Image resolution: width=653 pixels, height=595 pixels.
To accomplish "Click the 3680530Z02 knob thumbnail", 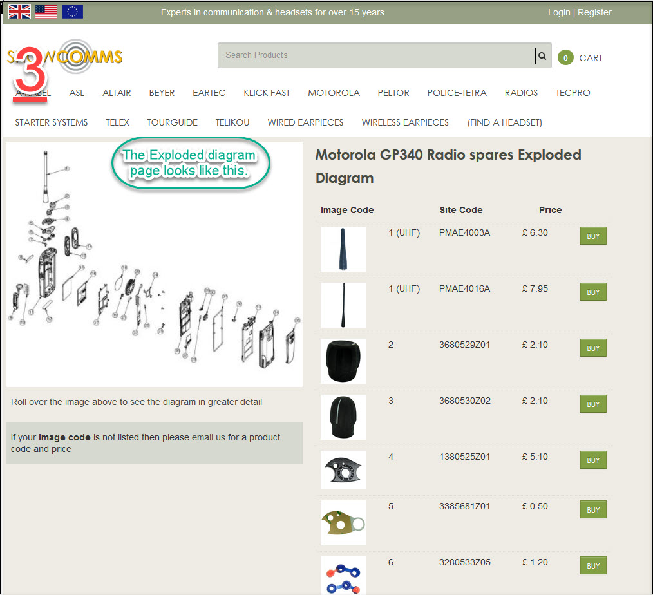I will [343, 417].
